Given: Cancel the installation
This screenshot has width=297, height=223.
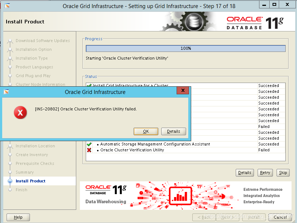Looking at the screenshot, I should click(280, 217).
